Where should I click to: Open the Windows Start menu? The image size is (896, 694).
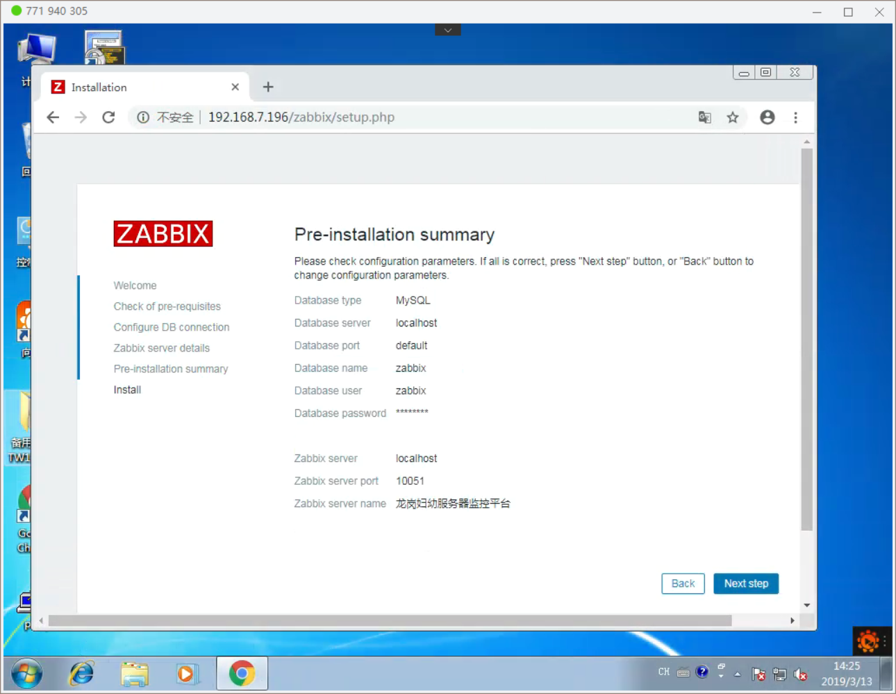[26, 674]
